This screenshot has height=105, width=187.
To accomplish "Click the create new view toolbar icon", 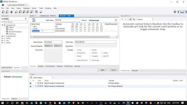I will [24, 12].
